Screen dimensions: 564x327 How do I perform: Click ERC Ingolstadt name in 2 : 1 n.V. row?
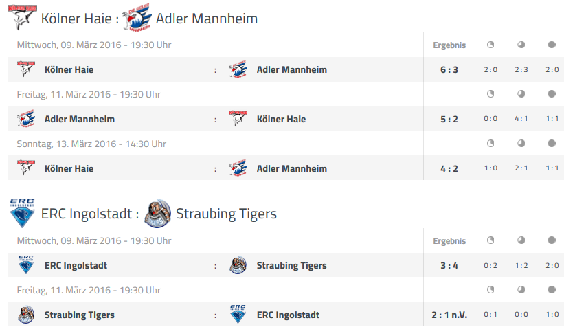288,315
